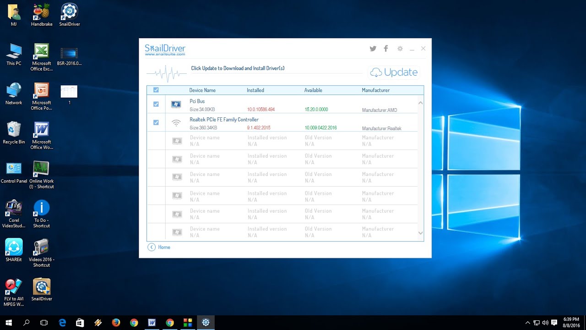This screenshot has width=586, height=330.
Task: Open Action Center notifications icon
Action: 554,323
